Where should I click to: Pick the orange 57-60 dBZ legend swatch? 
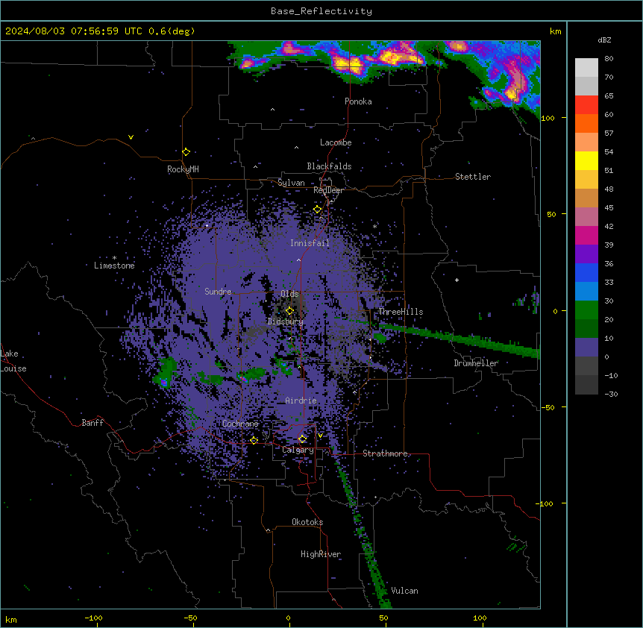586,123
